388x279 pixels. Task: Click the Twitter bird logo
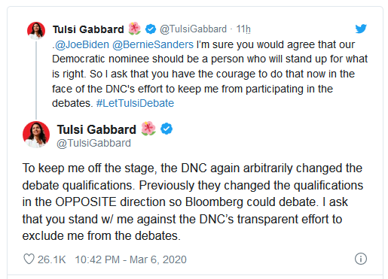point(361,29)
